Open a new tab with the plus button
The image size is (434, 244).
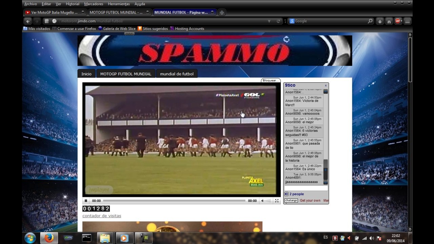(x=222, y=13)
